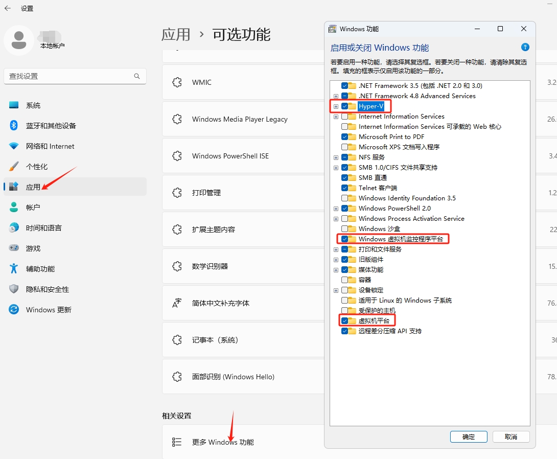Open 更多 Windows 功能 related setting

click(x=243, y=442)
